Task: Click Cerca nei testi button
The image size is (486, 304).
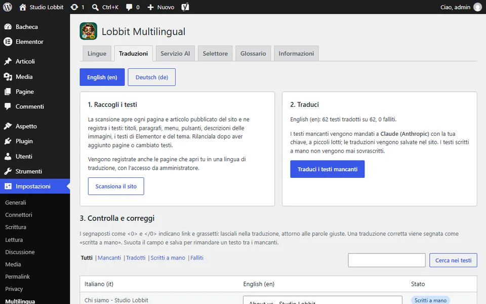Action: tap(453, 260)
